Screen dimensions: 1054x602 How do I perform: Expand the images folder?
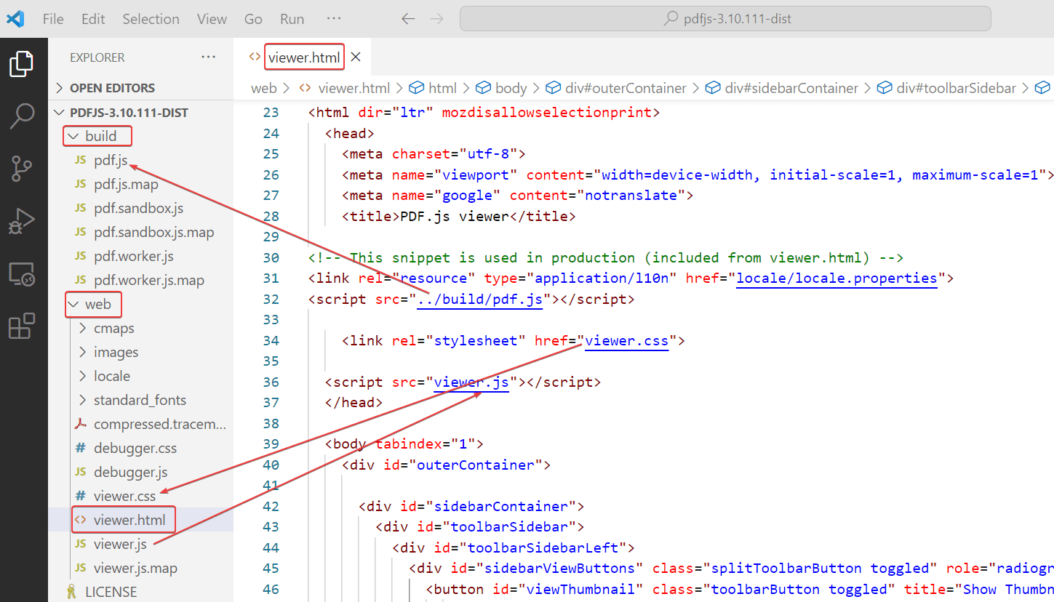(x=141, y=352)
